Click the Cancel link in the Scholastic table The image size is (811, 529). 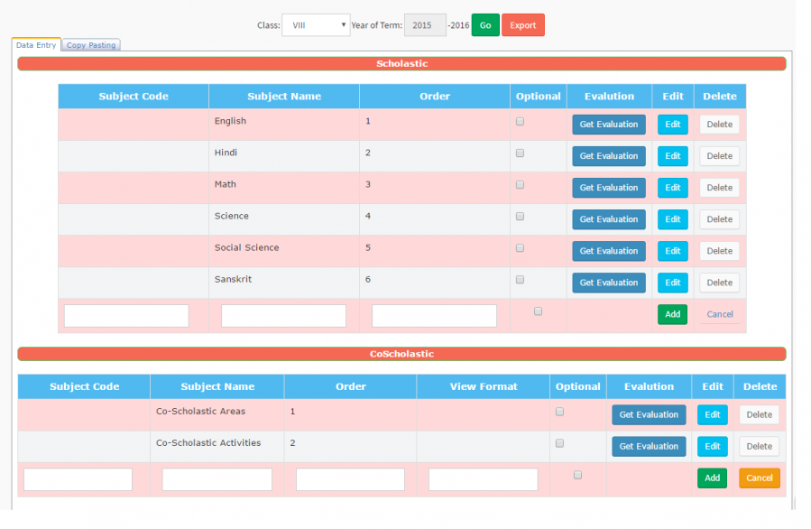pos(719,314)
